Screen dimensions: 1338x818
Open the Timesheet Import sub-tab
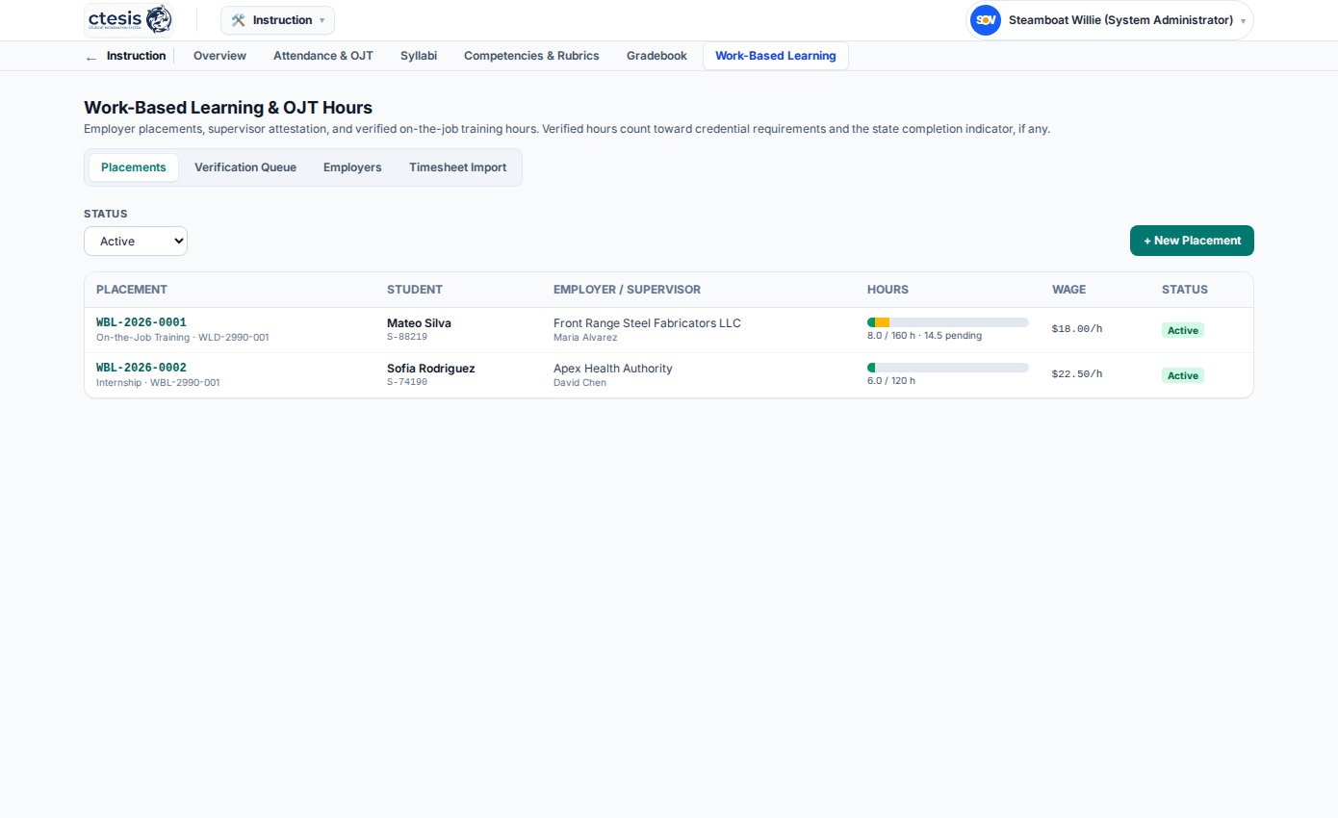(457, 167)
